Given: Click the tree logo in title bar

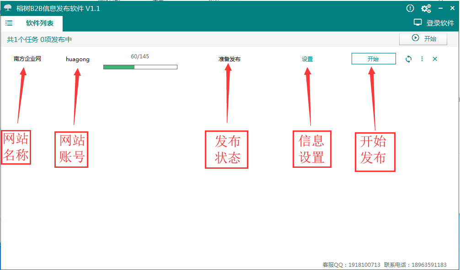Looking at the screenshot, I should [8, 8].
